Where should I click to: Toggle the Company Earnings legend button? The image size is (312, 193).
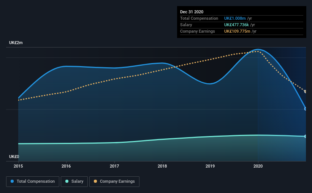(114, 182)
